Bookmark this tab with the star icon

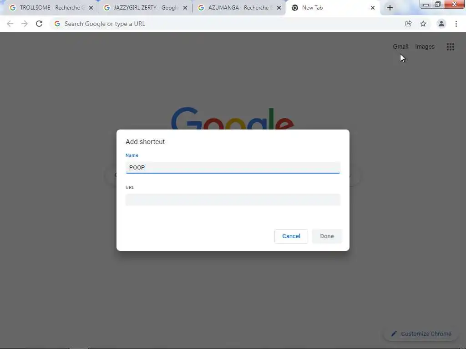pos(423,24)
